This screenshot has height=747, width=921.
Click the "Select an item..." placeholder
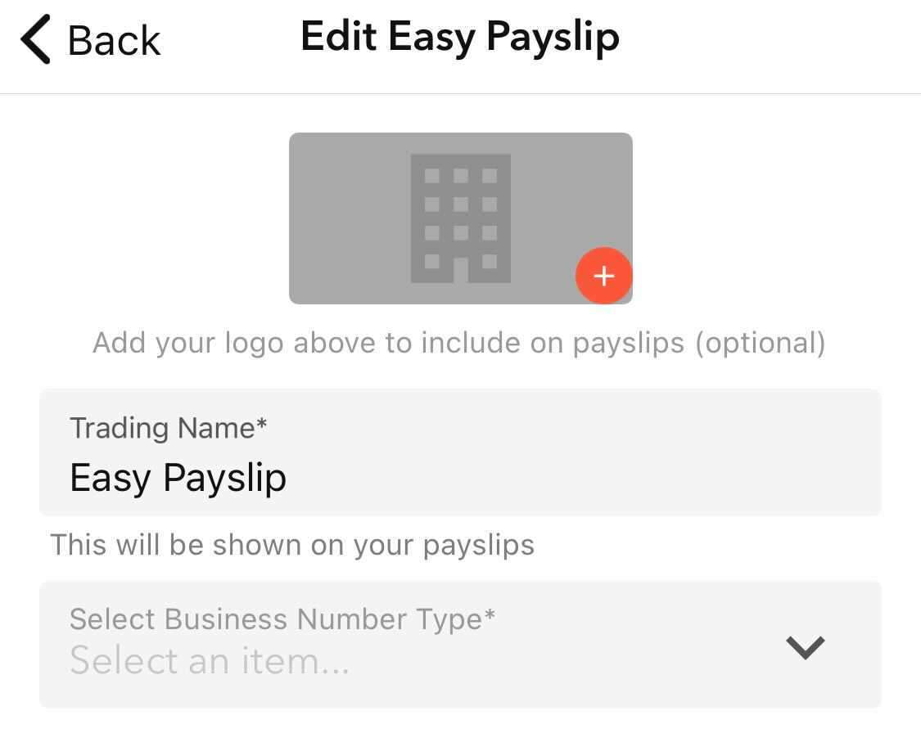(210, 661)
